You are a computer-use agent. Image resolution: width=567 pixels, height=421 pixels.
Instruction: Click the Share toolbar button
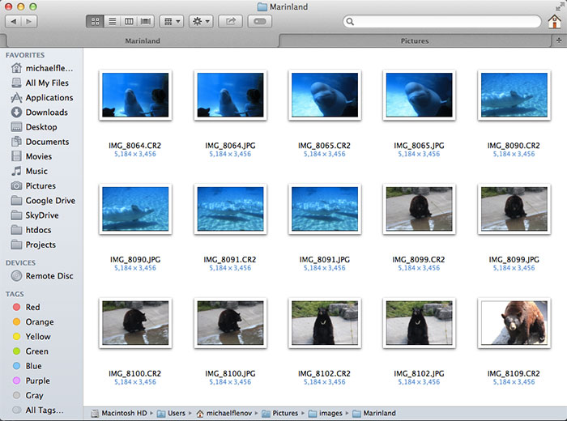click(231, 22)
